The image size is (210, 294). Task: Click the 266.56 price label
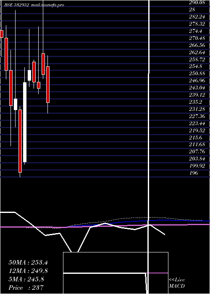[x=197, y=45]
